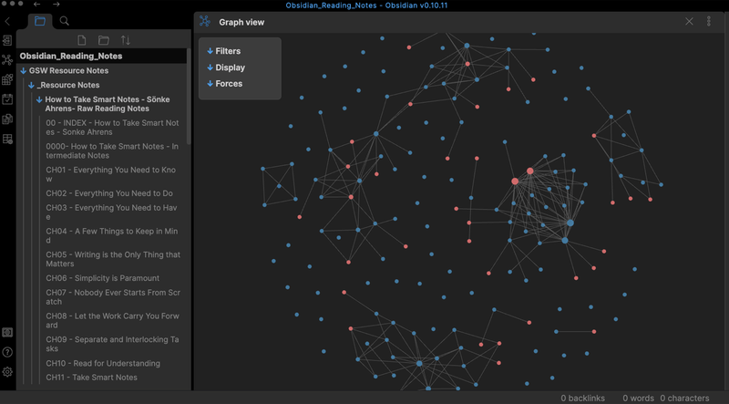Click the 0 characters status item
This screenshot has width=729, height=404.
(684, 399)
